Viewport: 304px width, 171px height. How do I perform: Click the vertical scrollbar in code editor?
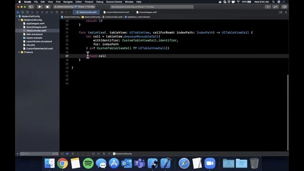[x=288, y=113]
